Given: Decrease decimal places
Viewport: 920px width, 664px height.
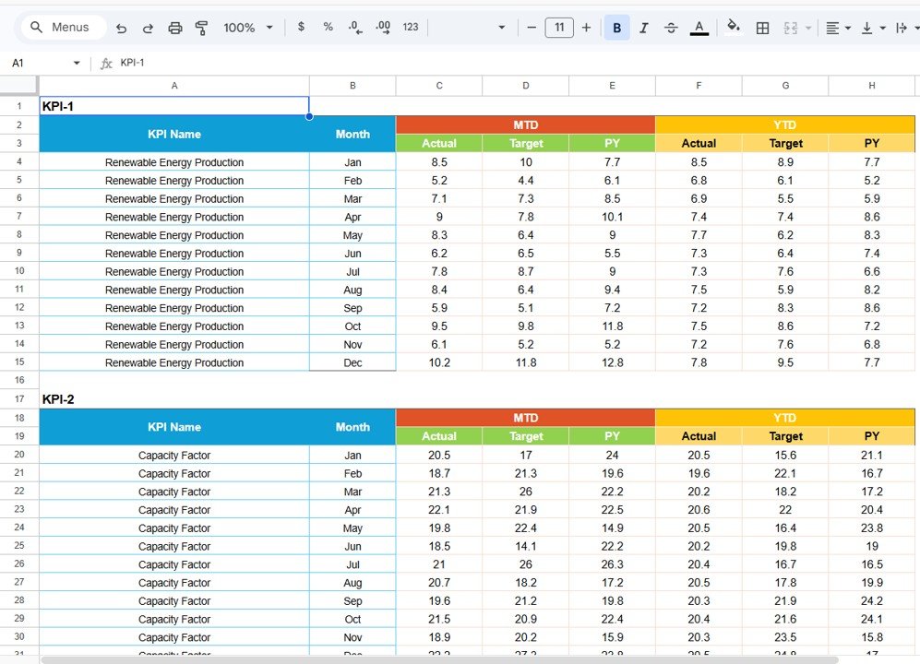Looking at the screenshot, I should (x=355, y=28).
